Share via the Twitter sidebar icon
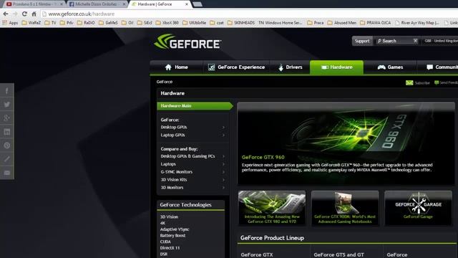 [x=6, y=105]
